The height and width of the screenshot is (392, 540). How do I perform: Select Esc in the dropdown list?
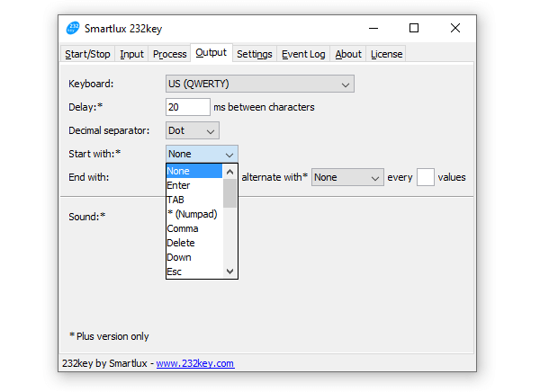[x=175, y=272]
